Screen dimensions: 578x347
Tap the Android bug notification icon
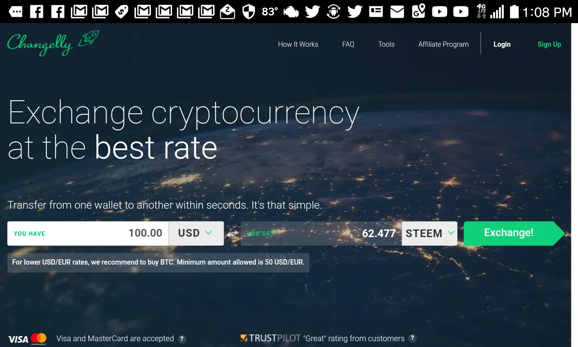coord(333,12)
